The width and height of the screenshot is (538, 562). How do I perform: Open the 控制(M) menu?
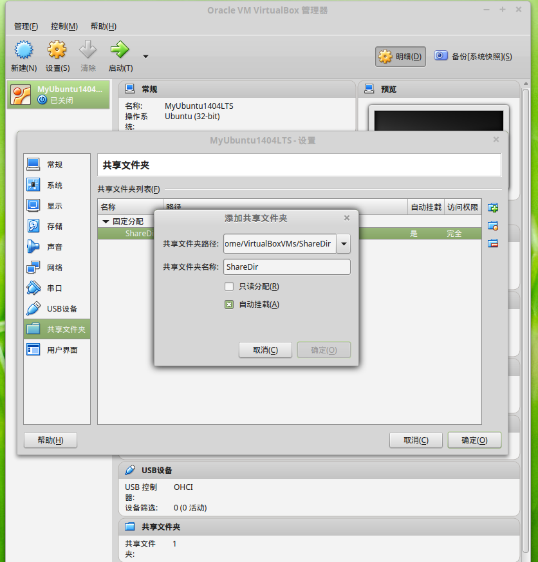tap(64, 26)
